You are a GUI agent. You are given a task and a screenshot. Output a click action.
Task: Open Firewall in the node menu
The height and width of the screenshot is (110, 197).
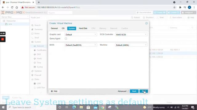tap(38, 75)
